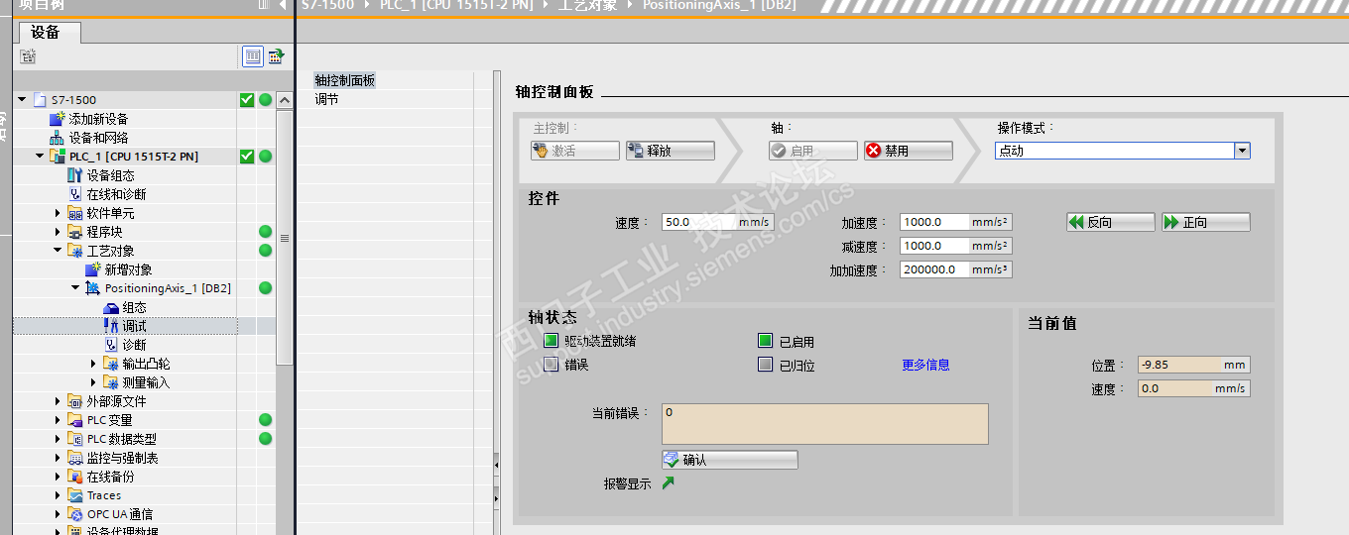Open 组态 under PositioningAxis_1

pos(134,307)
